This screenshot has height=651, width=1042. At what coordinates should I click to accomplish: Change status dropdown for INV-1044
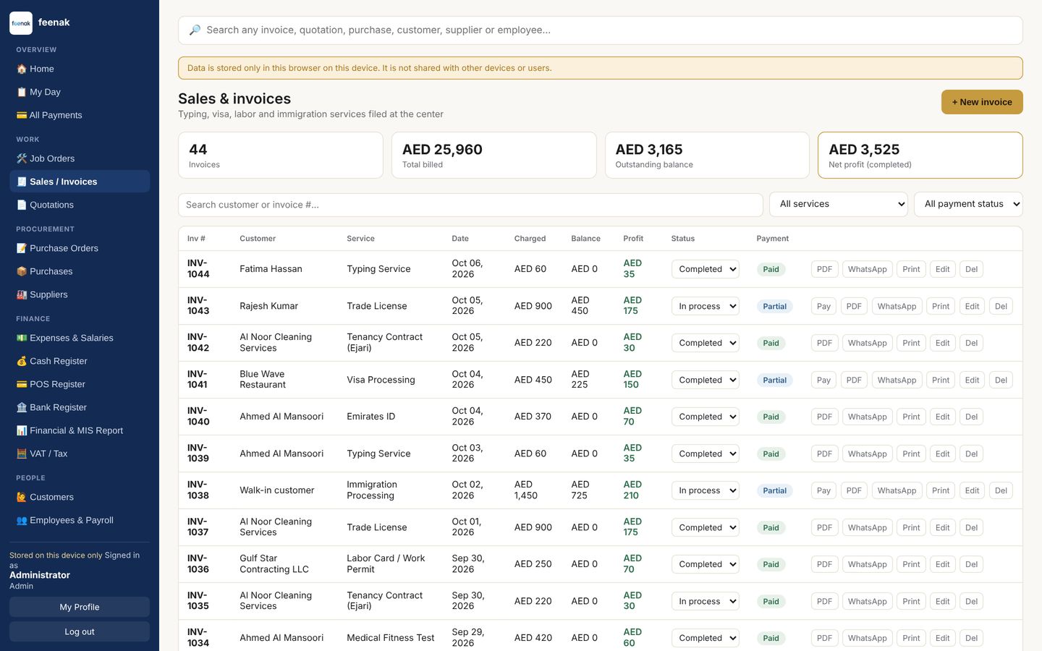point(706,269)
